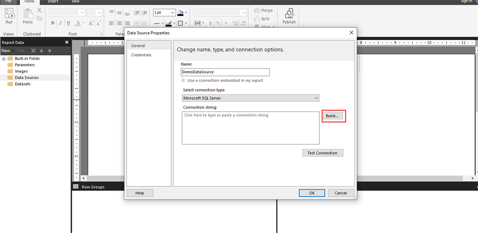
Task: Click the horizontal scrollbar left arrow
Action: [x=83, y=178]
